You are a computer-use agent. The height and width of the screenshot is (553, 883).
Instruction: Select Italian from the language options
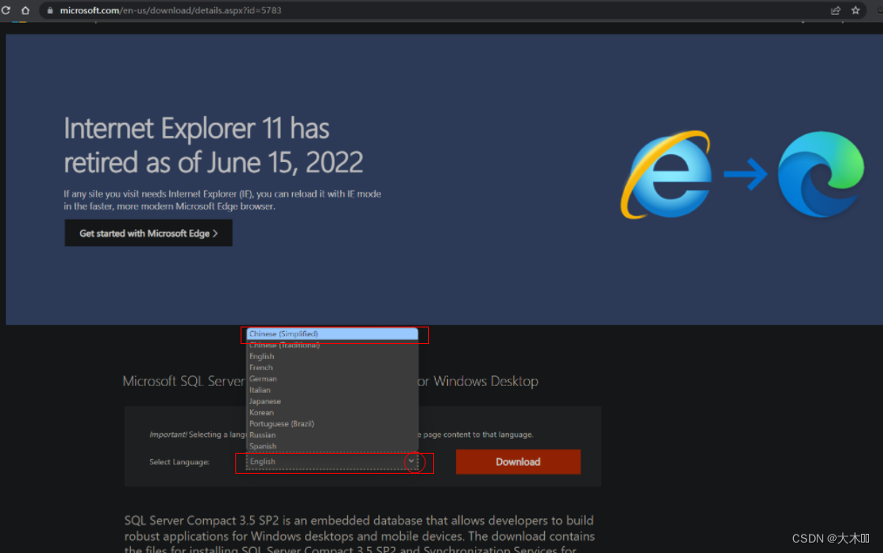click(332, 390)
